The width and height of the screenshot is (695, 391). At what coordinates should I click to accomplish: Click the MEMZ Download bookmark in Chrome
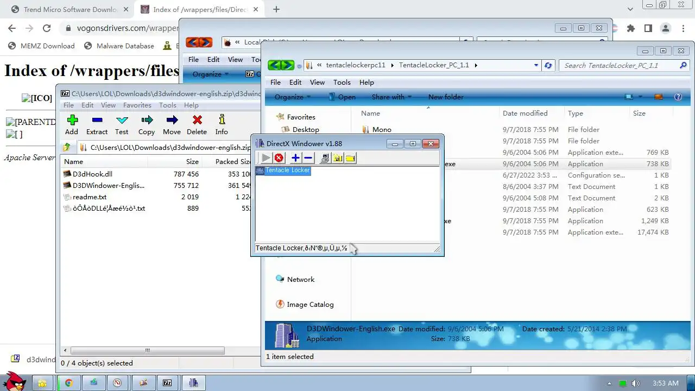[x=42, y=46]
